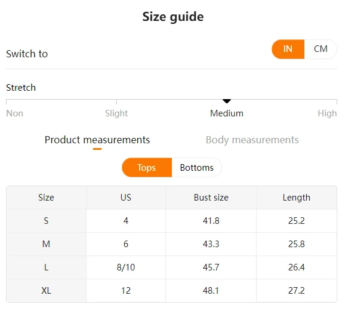
Task: Click the Size column header
Action: [46, 198]
